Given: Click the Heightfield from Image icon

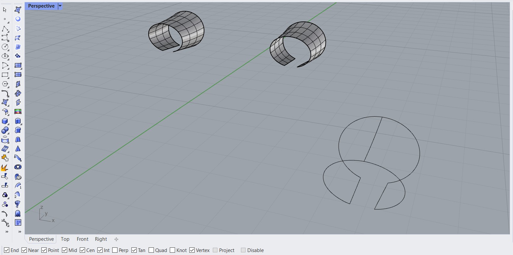Looking at the screenshot, I should (x=18, y=223).
